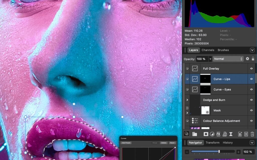Viewport: 257px width, 160px height.
Task: Click Delete button in Curves dialog
Action: (x=164, y=143)
